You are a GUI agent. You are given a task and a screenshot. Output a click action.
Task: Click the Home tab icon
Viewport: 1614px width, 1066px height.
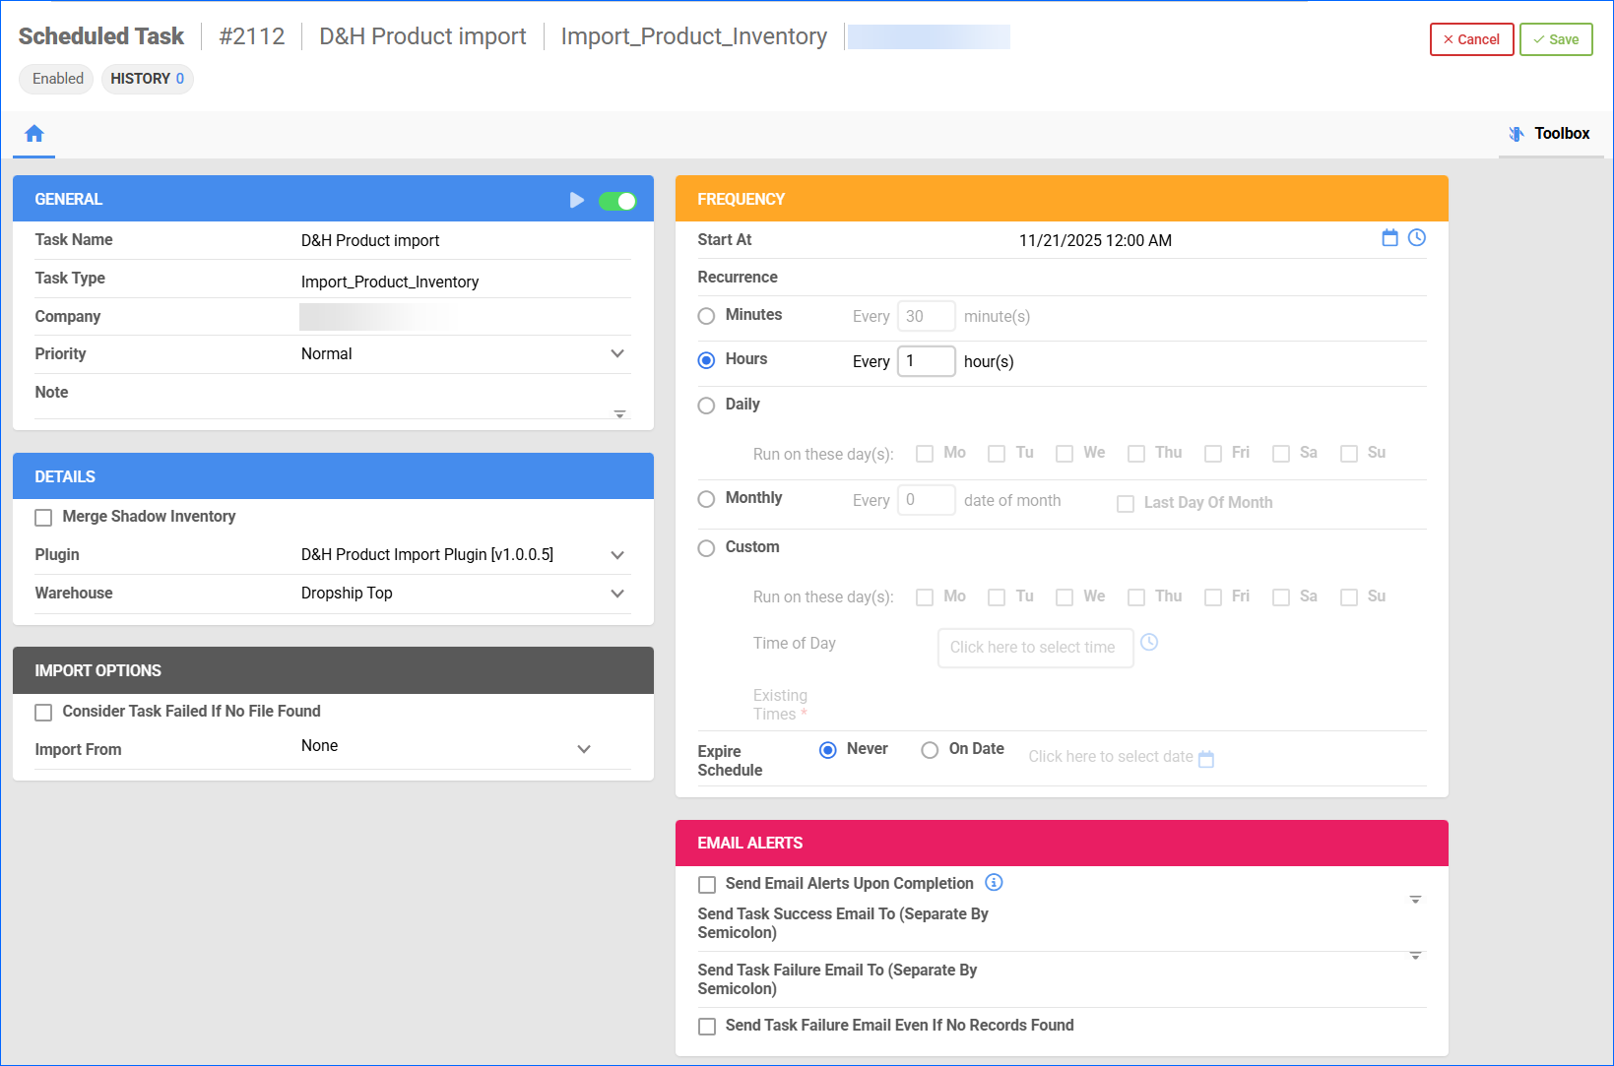point(34,134)
